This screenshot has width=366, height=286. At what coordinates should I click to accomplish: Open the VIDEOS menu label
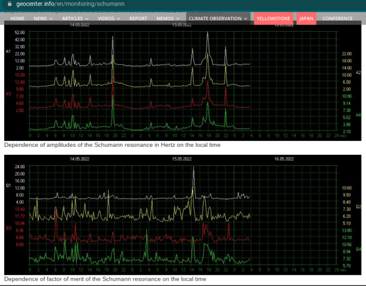(106, 19)
